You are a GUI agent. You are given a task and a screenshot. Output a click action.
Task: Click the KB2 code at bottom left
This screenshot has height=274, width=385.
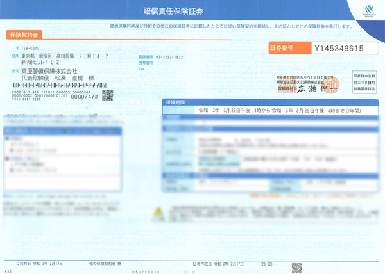[x=8, y=272]
